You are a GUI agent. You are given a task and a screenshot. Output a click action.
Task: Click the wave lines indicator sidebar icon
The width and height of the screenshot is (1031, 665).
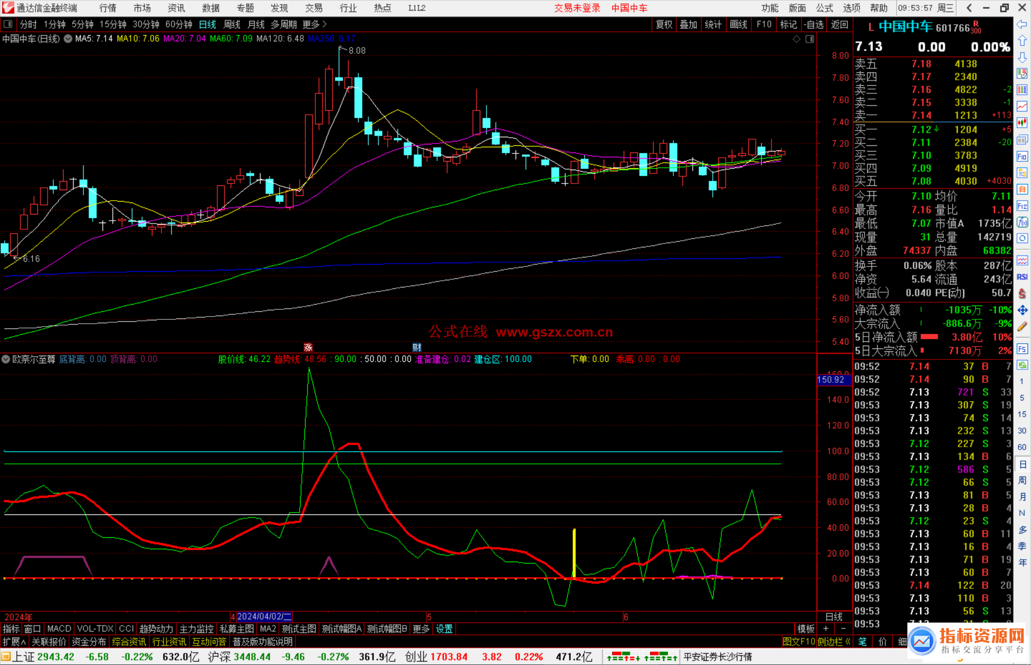1022,260
